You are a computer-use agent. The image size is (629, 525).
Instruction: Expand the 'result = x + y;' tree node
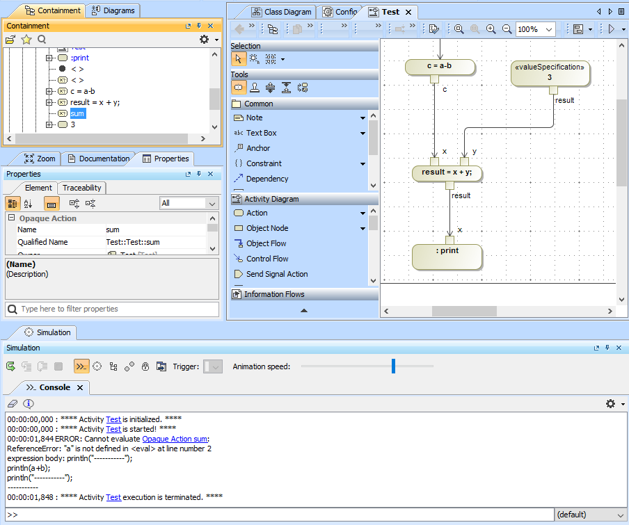(49, 102)
